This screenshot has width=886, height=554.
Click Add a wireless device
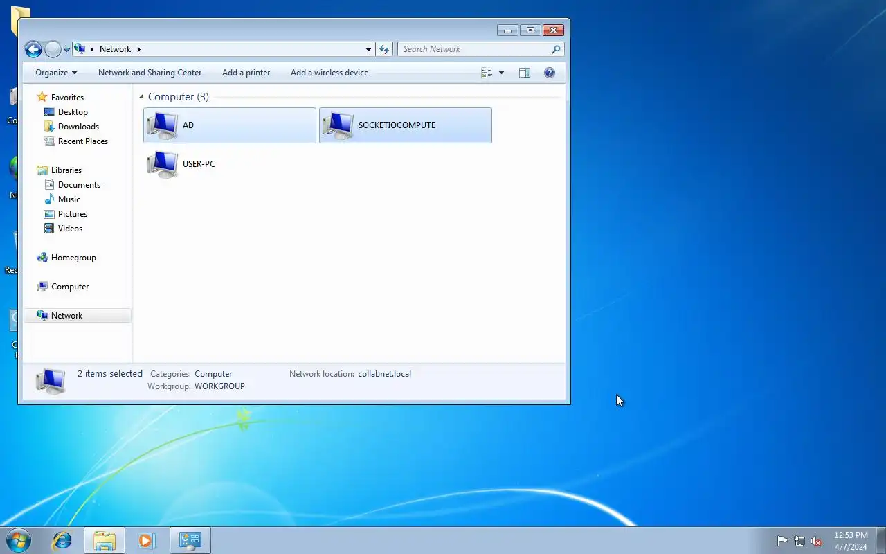click(329, 73)
